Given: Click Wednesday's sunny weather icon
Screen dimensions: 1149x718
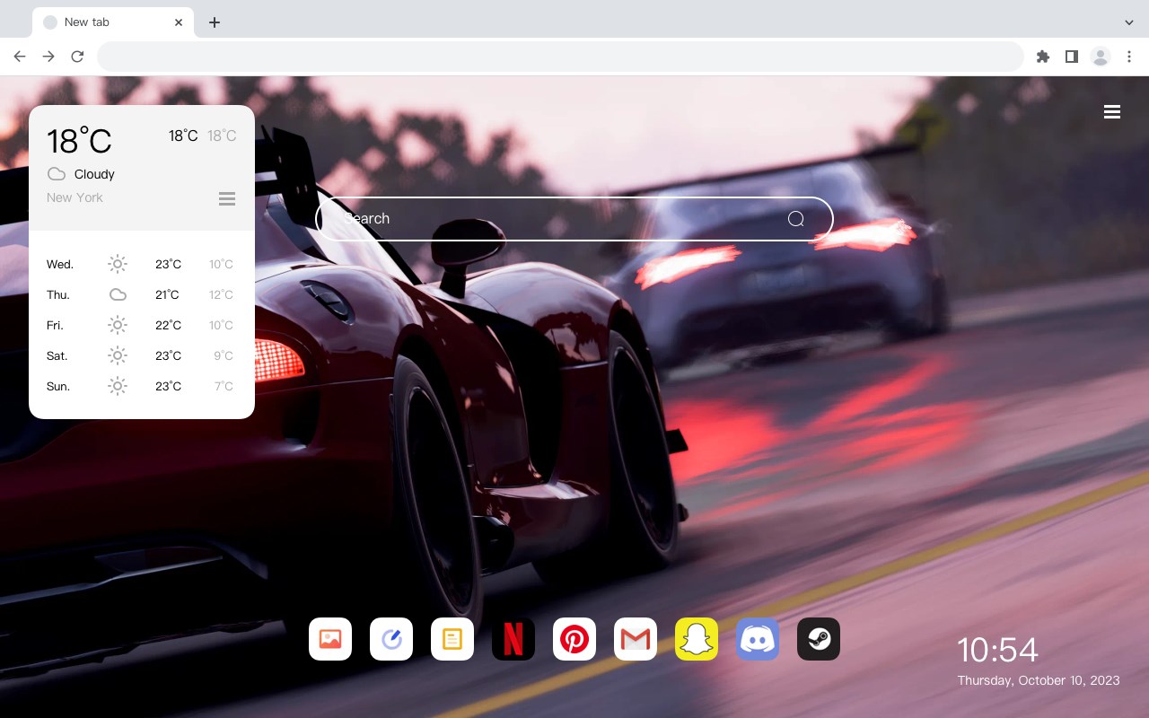Looking at the screenshot, I should (118, 264).
